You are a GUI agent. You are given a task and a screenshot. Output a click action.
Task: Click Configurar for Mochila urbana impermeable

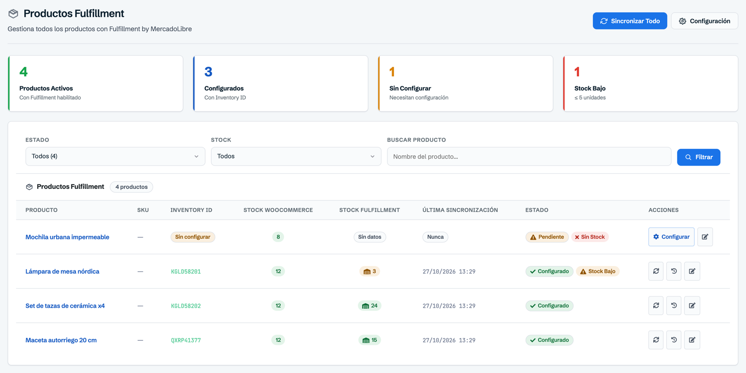(671, 237)
